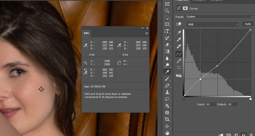Image resolution: width=255 pixels, height=136 pixels.
Task: Select the top-right curve endpoint
Action: (x=251, y=30)
